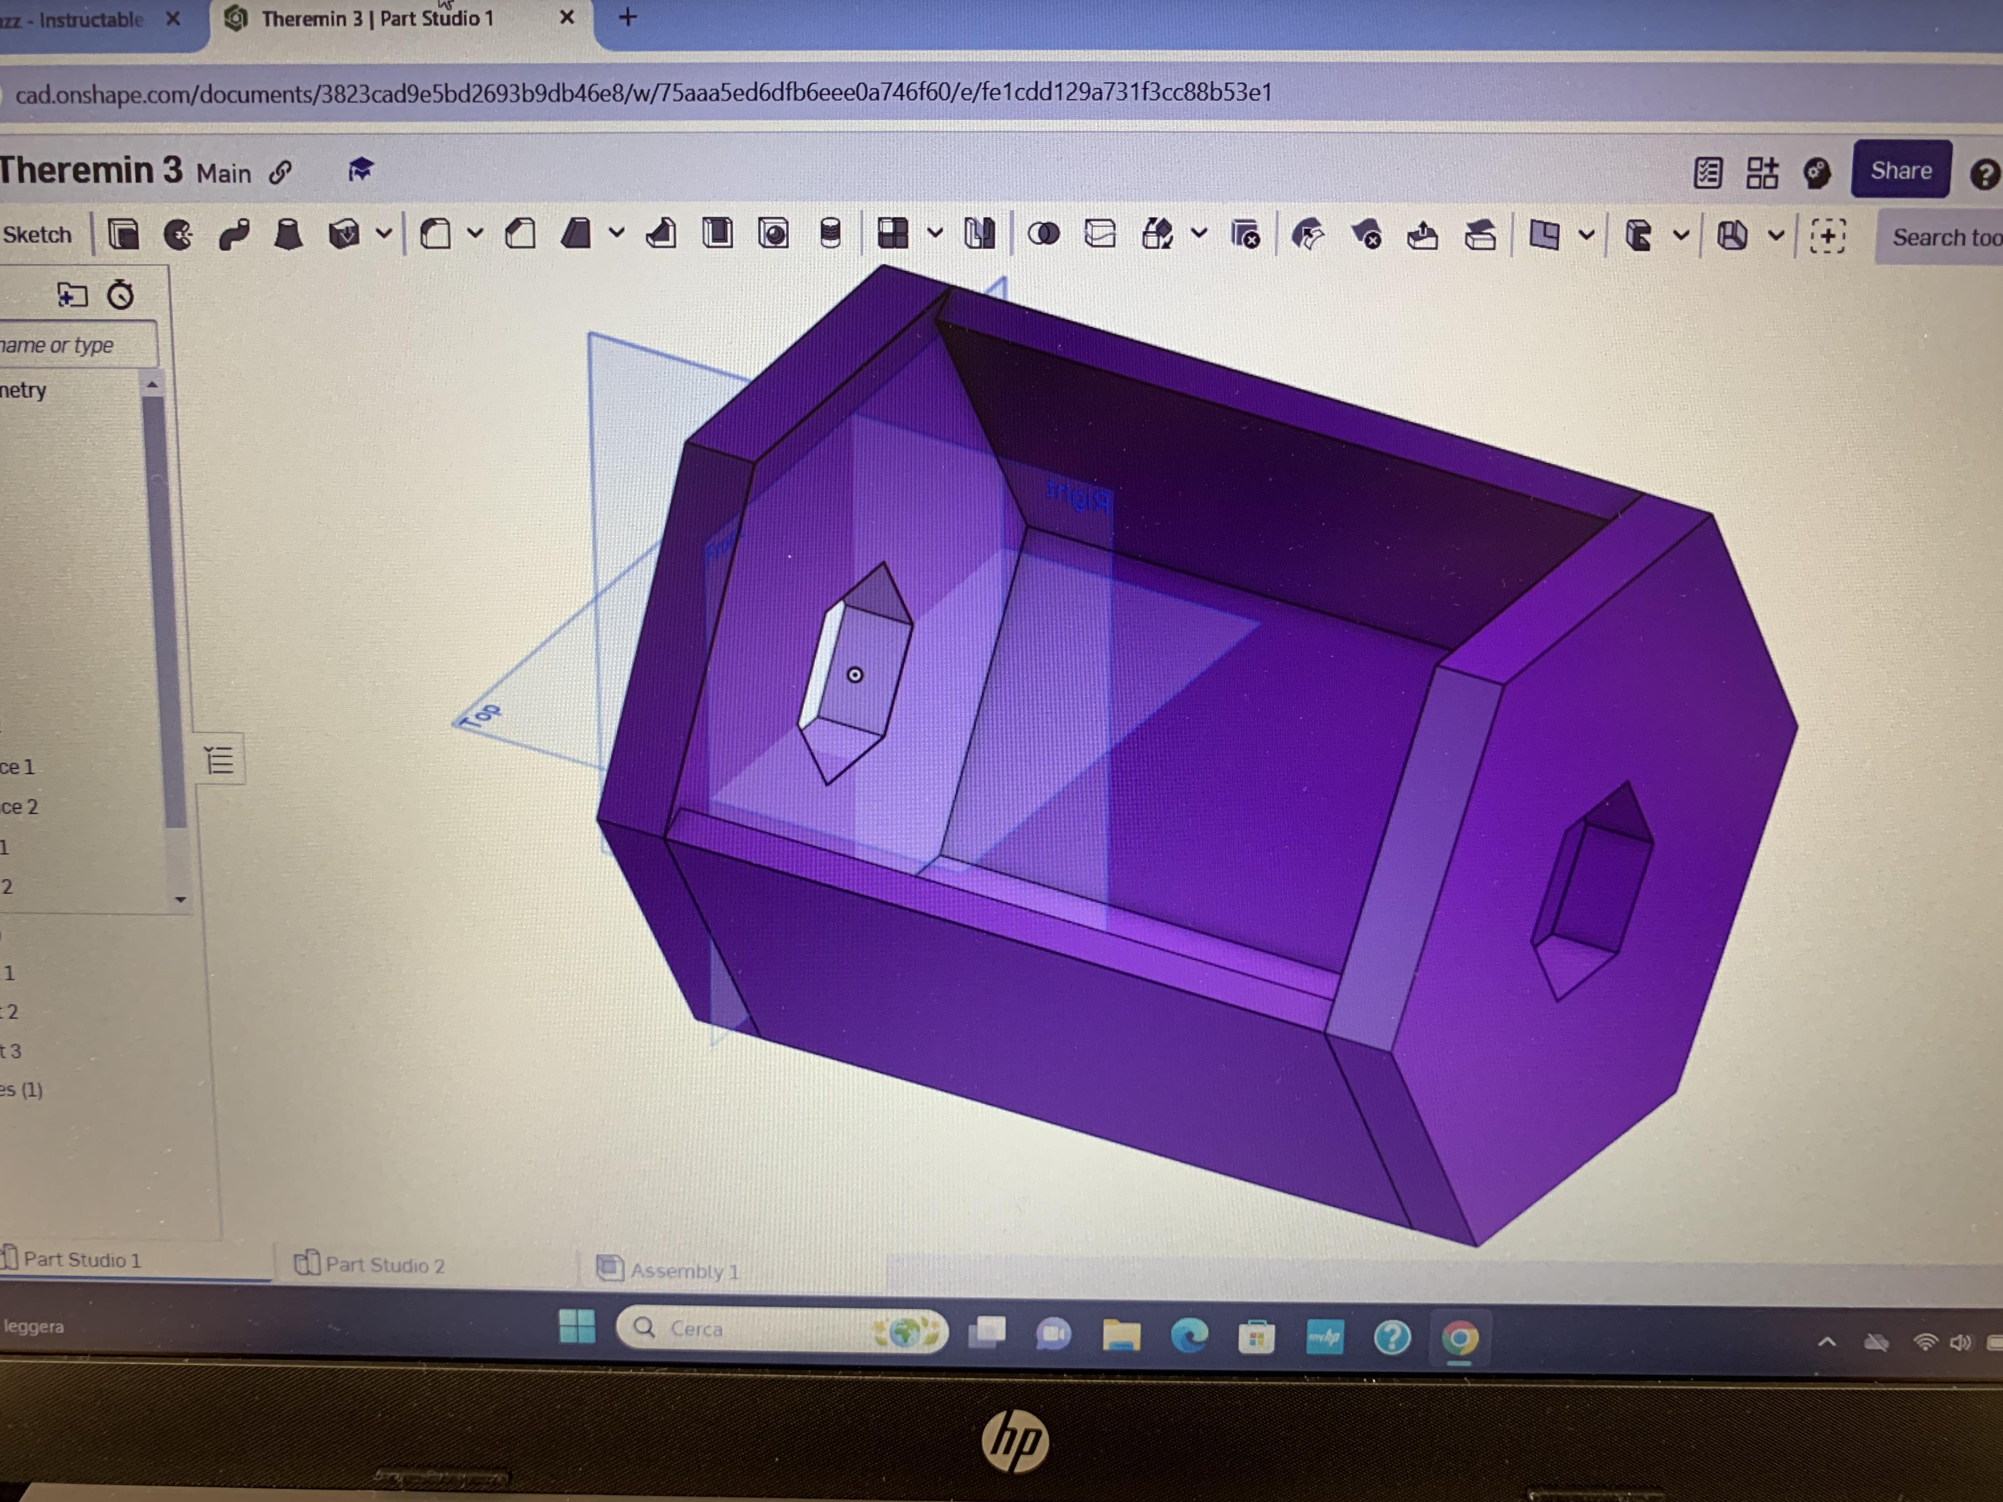Select the Hole tool

(x=773, y=234)
